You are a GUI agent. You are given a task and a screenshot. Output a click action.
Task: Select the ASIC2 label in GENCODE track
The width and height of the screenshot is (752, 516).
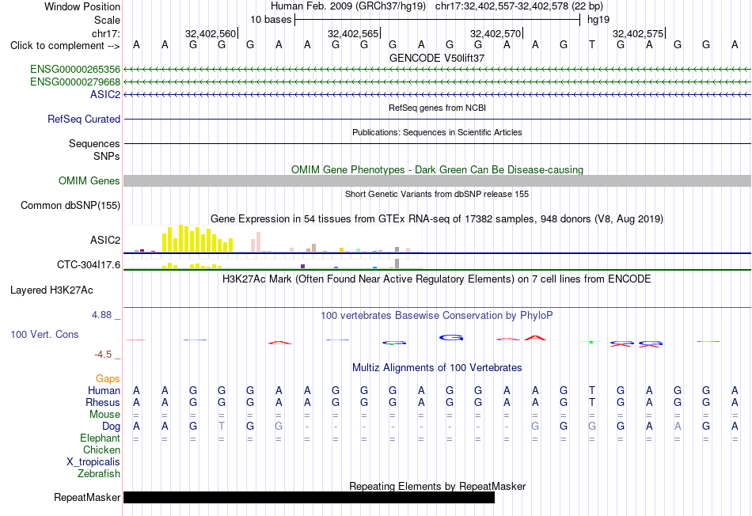pyautogui.click(x=105, y=94)
